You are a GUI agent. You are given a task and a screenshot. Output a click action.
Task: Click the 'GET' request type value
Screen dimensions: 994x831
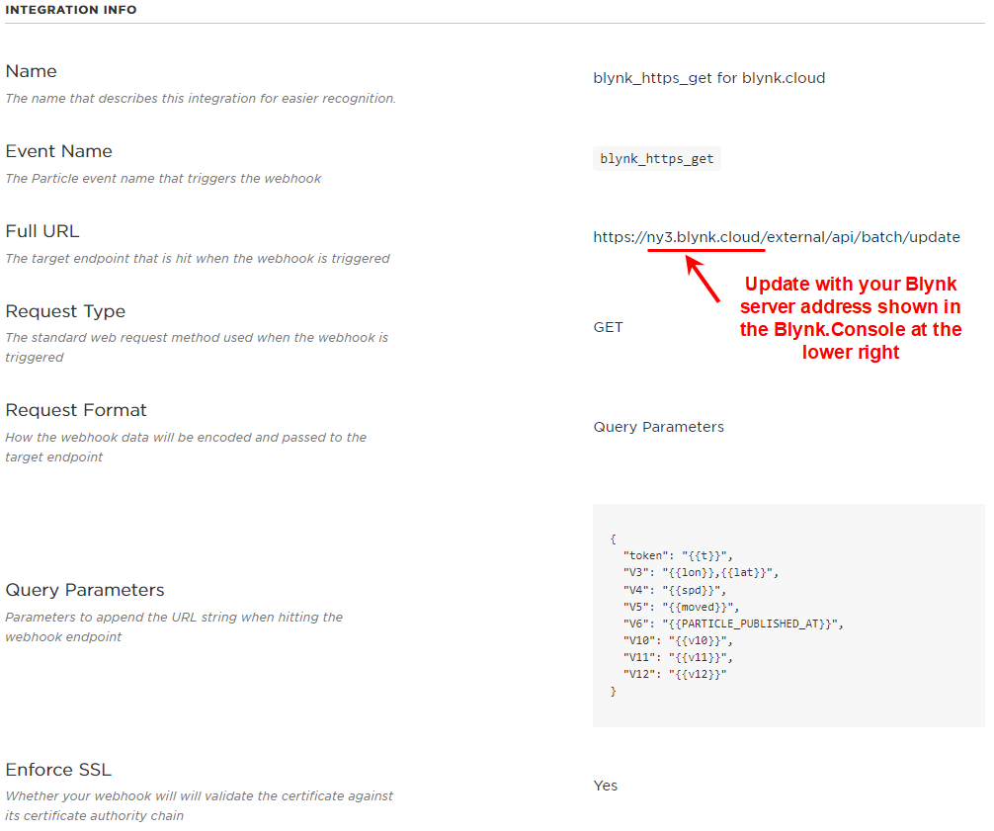click(x=608, y=327)
